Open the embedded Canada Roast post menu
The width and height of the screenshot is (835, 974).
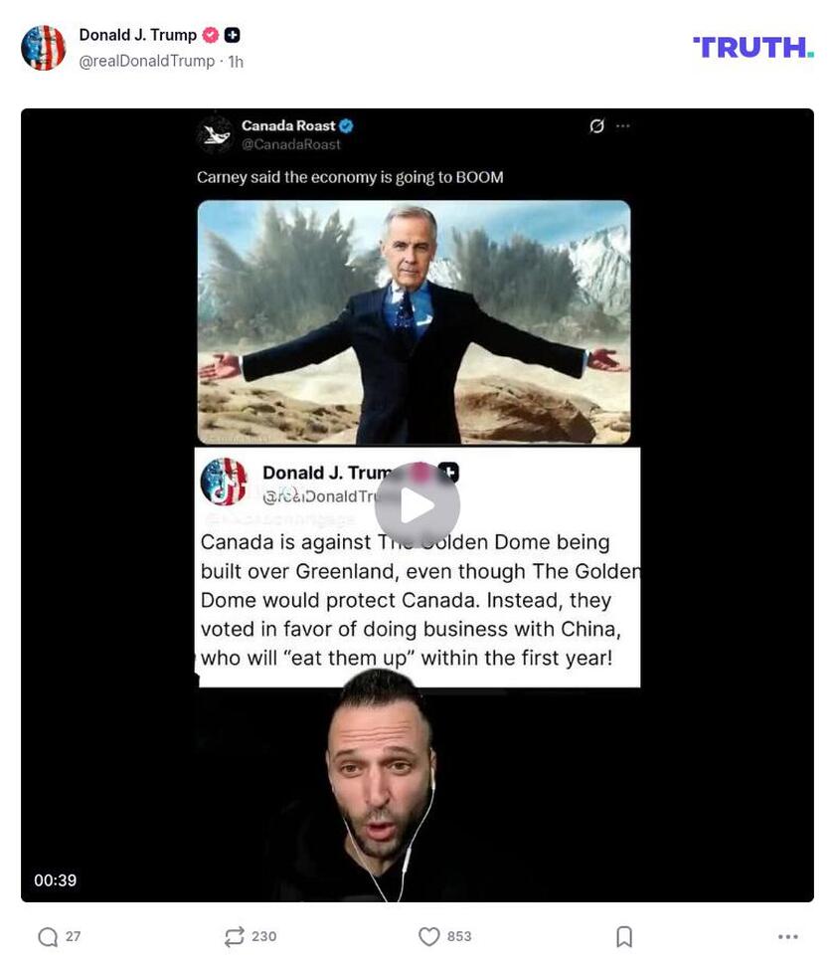tap(623, 126)
